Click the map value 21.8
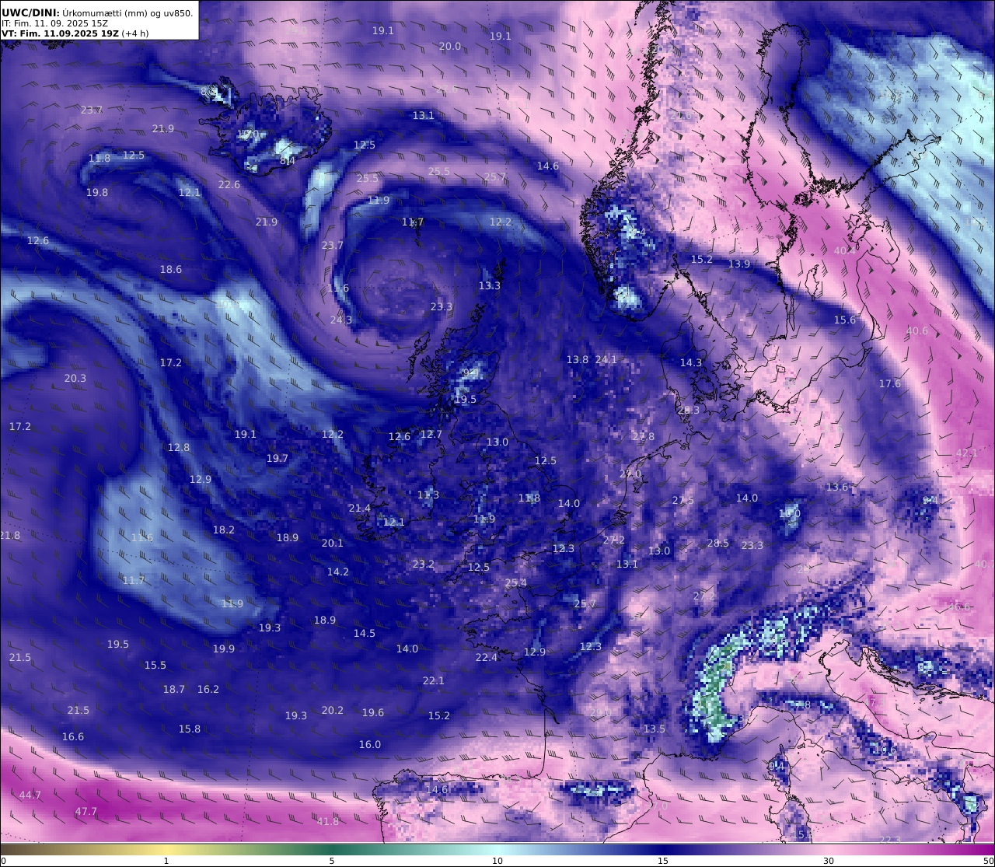 click(x=10, y=536)
